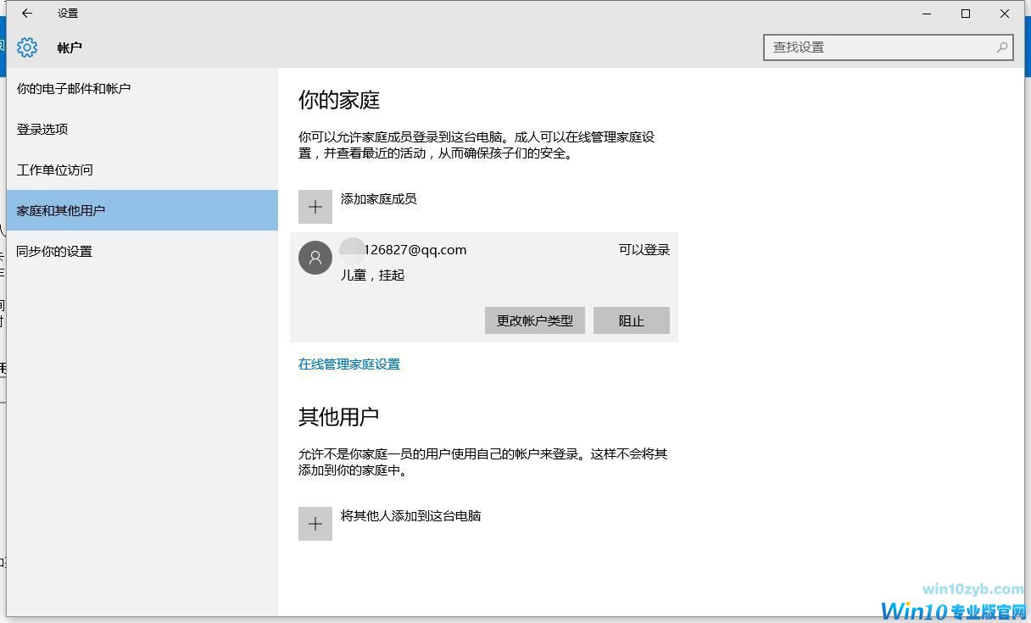This screenshot has height=623, width=1031.
Task: Click the magnifier icon in the search box
Action: click(x=1002, y=47)
